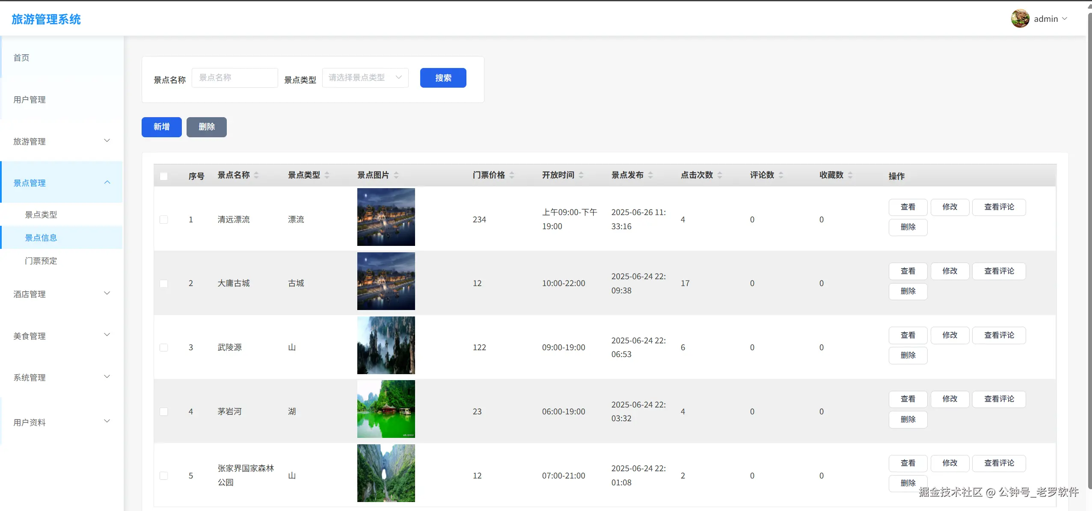This screenshot has height=511, width=1092.
Task: Sort by 点击次数 column sort icon
Action: [720, 175]
